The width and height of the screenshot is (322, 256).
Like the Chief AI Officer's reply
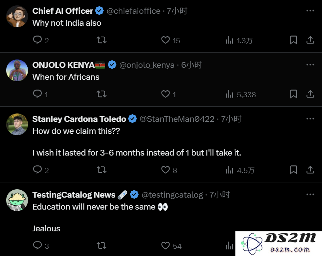[x=166, y=40]
